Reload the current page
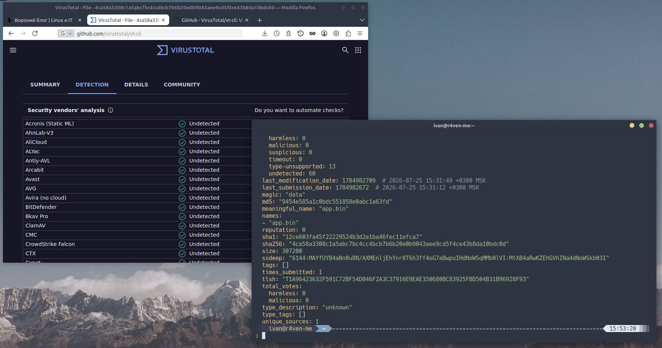 click(35, 33)
